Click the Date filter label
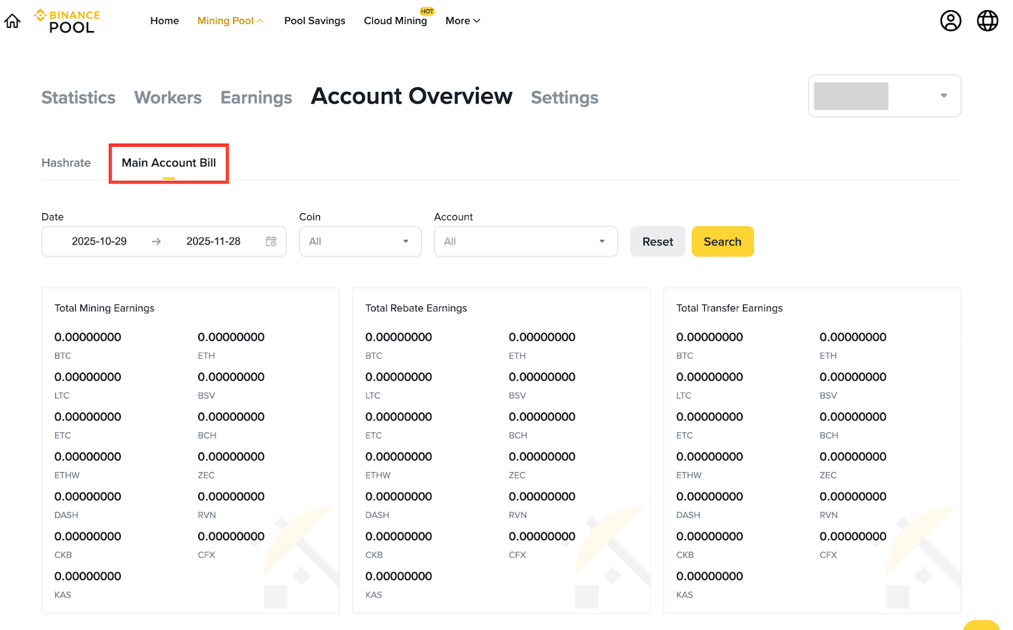Viewport: 1013px width, 630px height. click(x=53, y=217)
